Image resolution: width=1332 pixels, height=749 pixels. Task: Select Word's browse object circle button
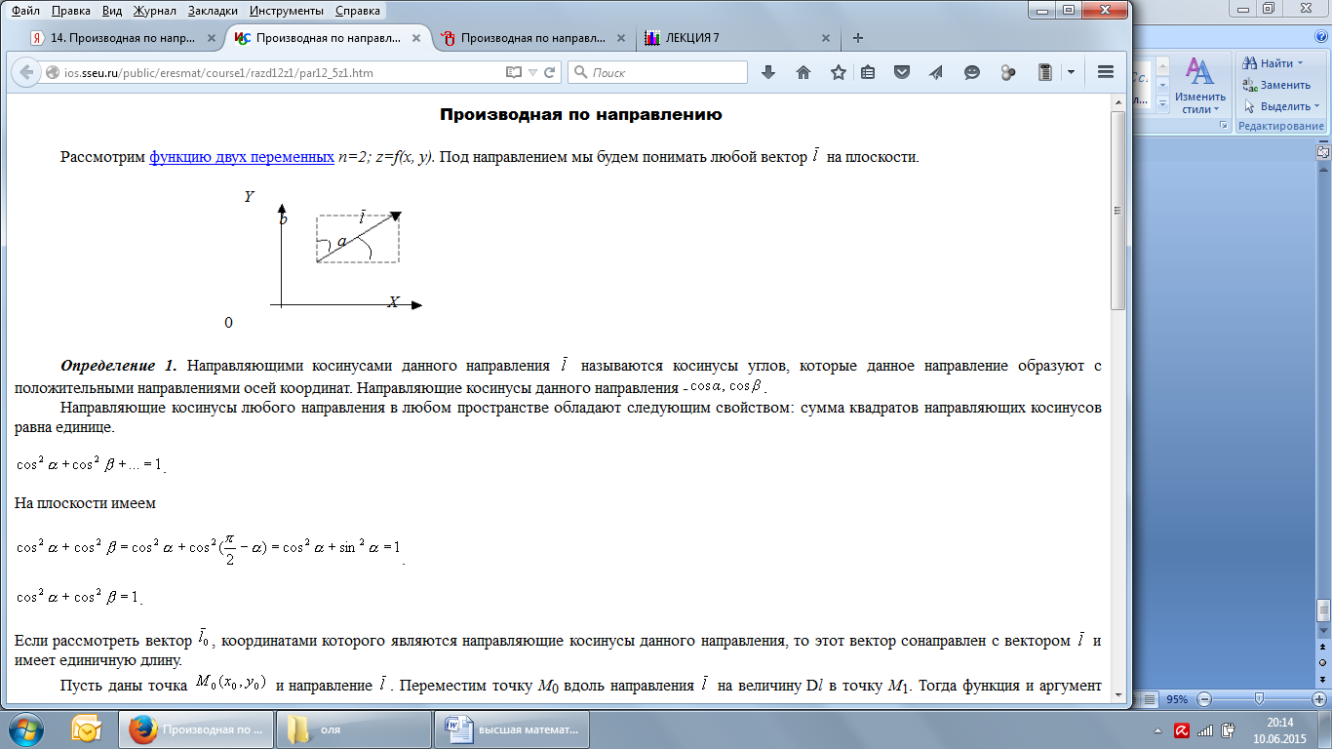pyautogui.click(x=1323, y=662)
